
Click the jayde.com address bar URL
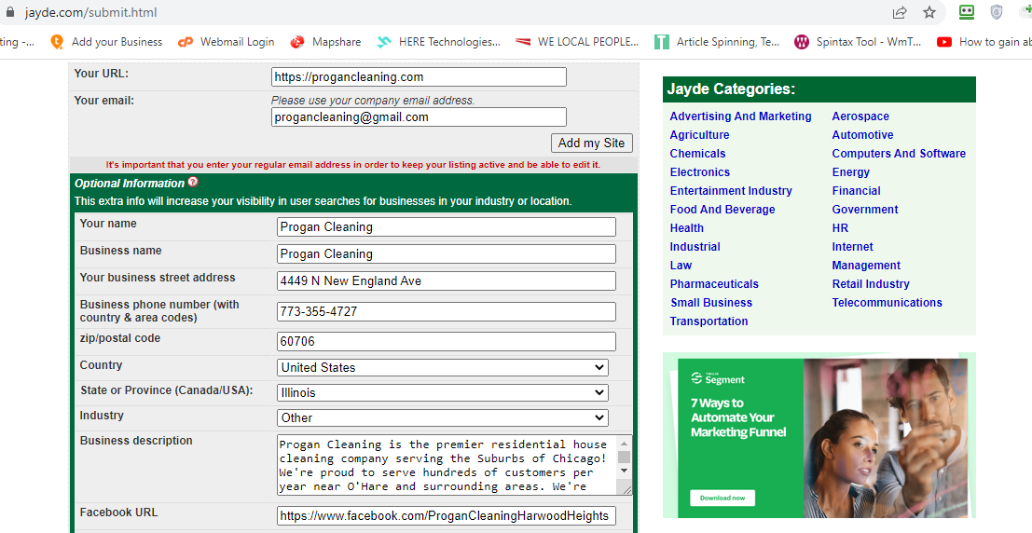click(x=90, y=12)
